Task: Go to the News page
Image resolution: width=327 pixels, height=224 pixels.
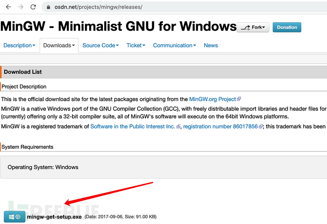Action: point(210,45)
